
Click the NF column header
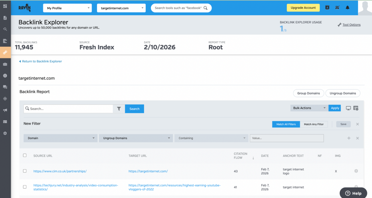[x=320, y=156]
